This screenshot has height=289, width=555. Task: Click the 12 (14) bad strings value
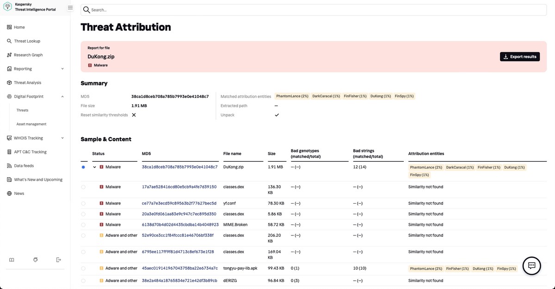[x=359, y=167]
